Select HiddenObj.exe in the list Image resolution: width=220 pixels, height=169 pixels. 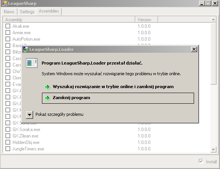[26, 142]
